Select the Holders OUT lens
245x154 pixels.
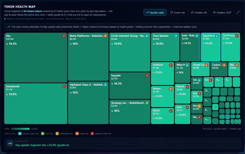point(222,13)
